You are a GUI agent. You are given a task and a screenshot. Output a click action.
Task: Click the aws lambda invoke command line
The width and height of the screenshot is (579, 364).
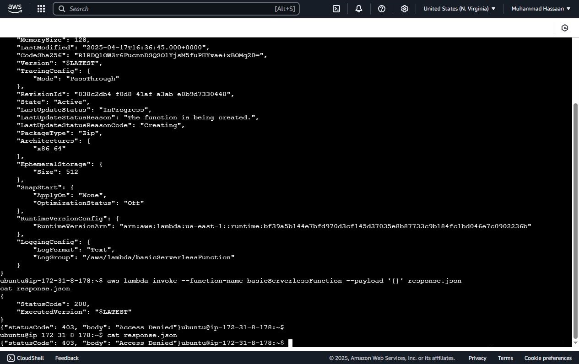231,281
